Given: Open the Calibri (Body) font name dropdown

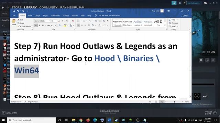Looking at the screenshot, I should tap(49, 21).
